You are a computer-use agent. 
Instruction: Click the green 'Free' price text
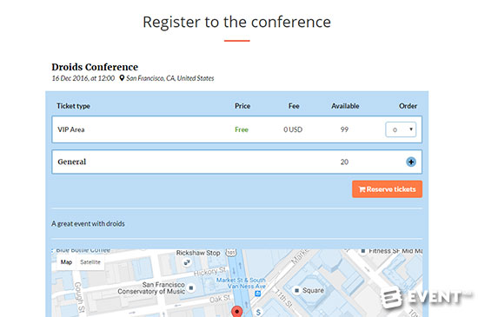pyautogui.click(x=242, y=129)
